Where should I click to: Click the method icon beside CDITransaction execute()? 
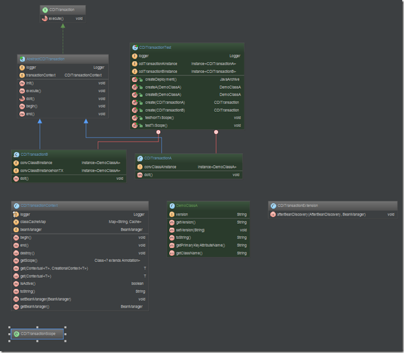click(44, 19)
